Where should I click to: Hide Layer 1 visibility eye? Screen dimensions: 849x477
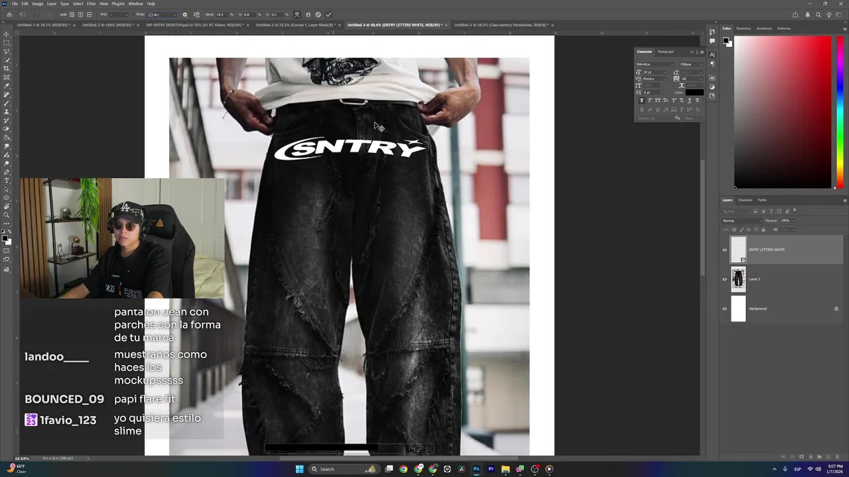pos(724,279)
